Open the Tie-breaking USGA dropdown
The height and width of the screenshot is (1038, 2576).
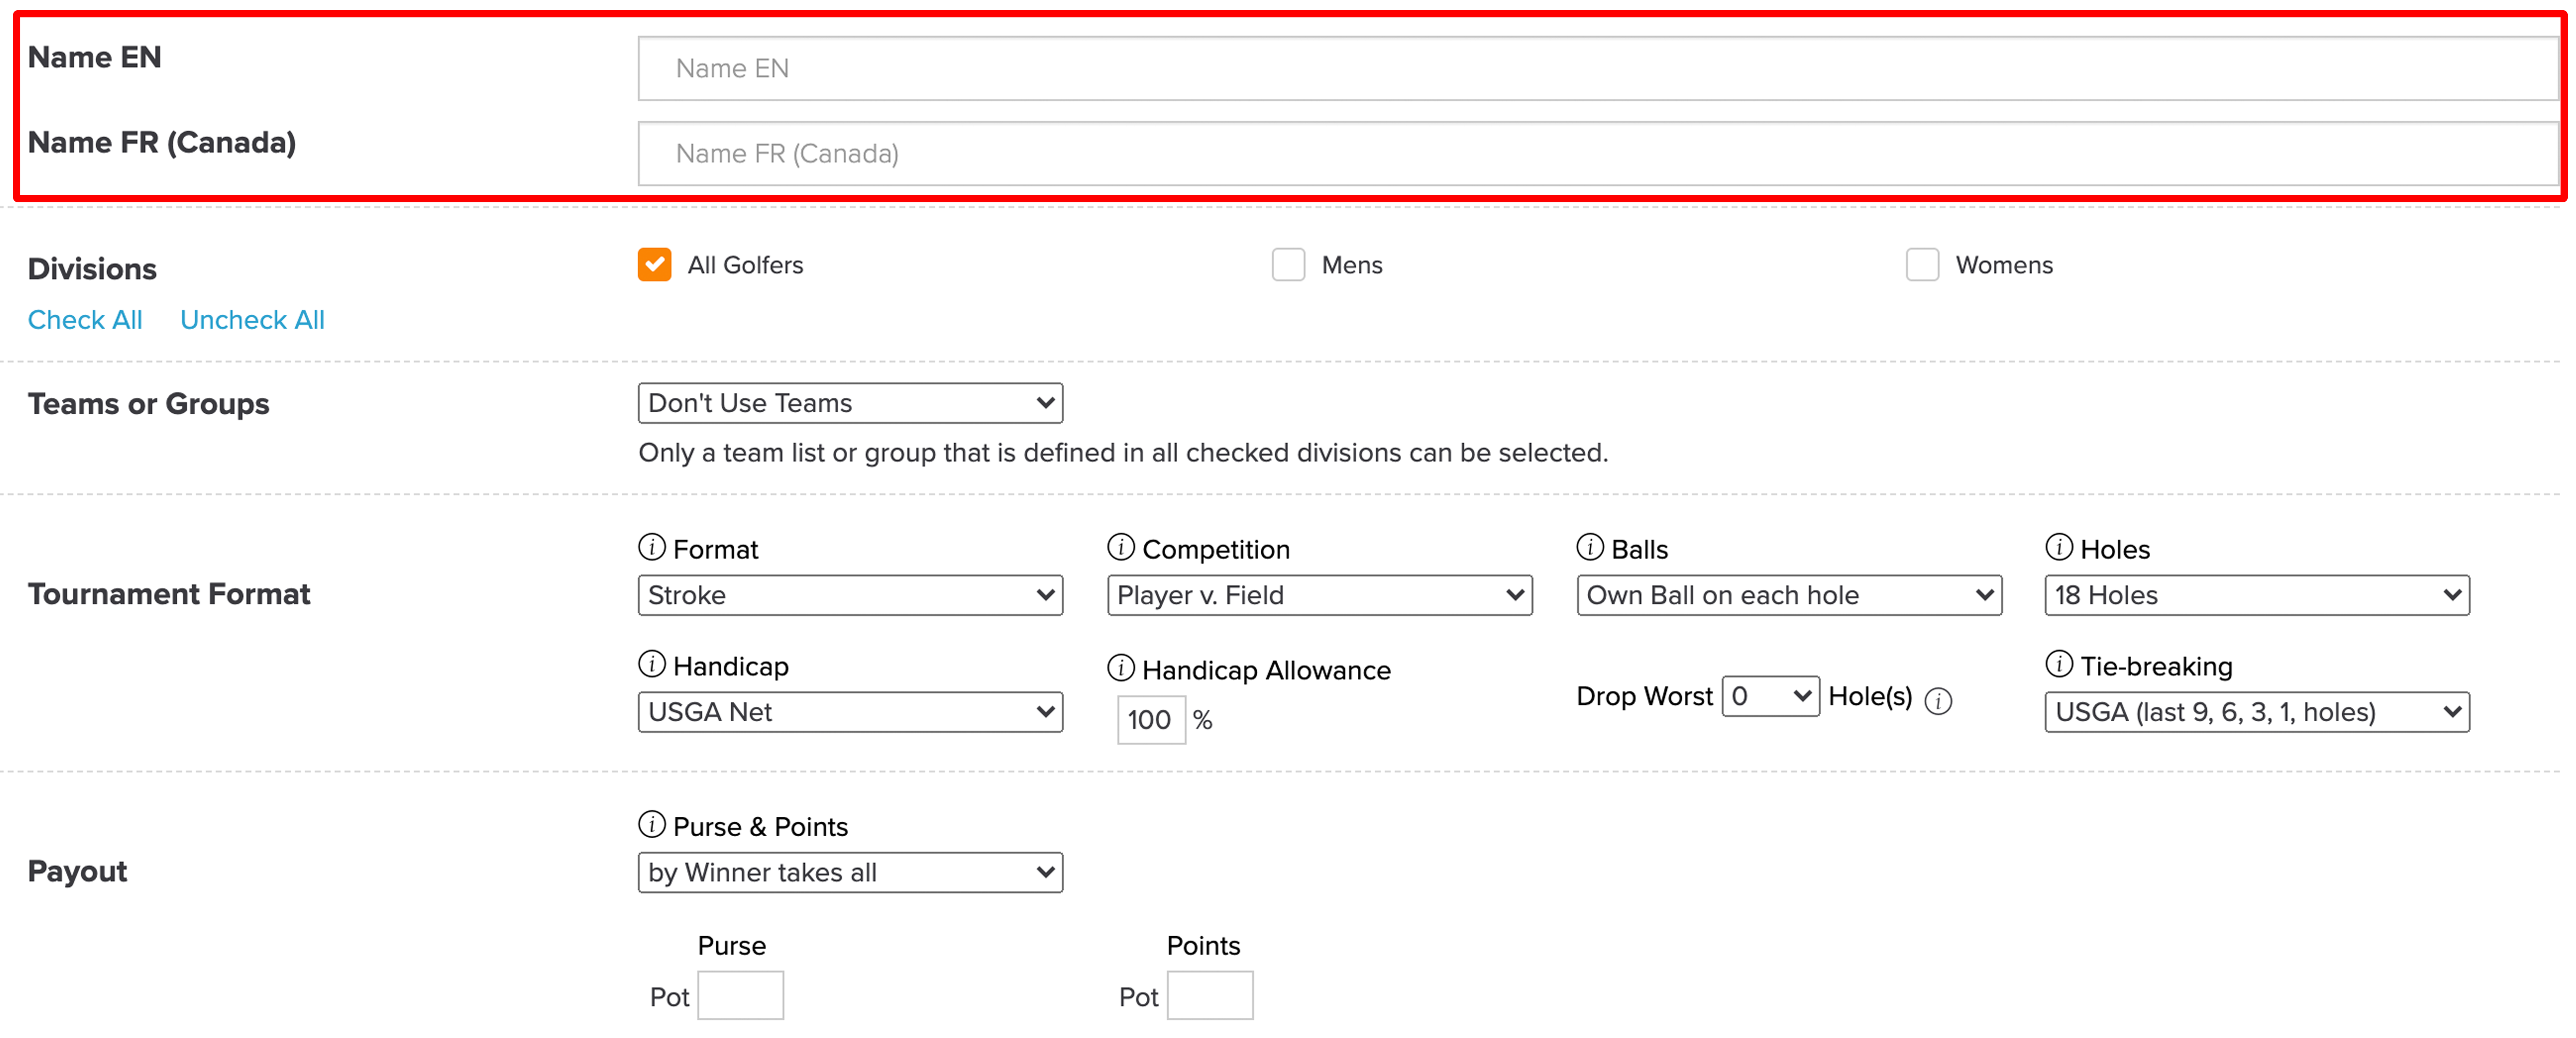[x=2257, y=712]
